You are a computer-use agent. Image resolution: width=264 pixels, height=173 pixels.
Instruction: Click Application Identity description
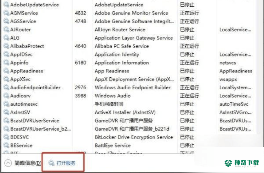pyautogui.click(x=117, y=54)
